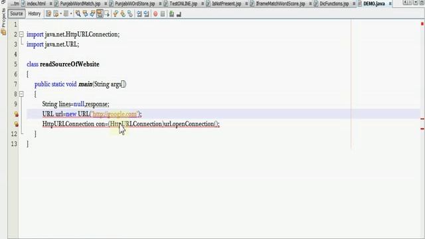This screenshot has width=425, height=239.
Task: Click Find Previous Occurrence icon
Action: [x=86, y=14]
